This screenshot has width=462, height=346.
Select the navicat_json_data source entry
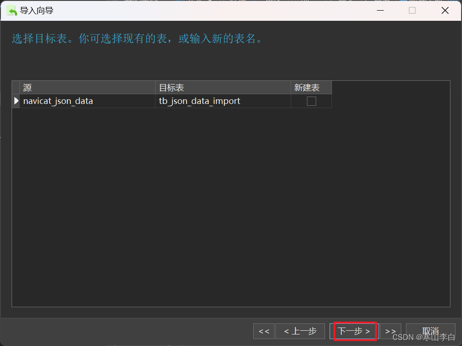pyautogui.click(x=58, y=101)
